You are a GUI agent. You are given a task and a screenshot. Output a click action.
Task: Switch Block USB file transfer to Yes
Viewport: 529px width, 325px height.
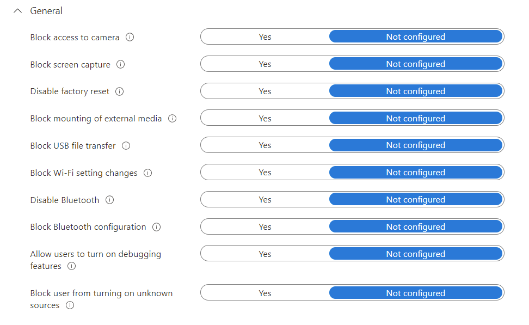[x=264, y=145]
